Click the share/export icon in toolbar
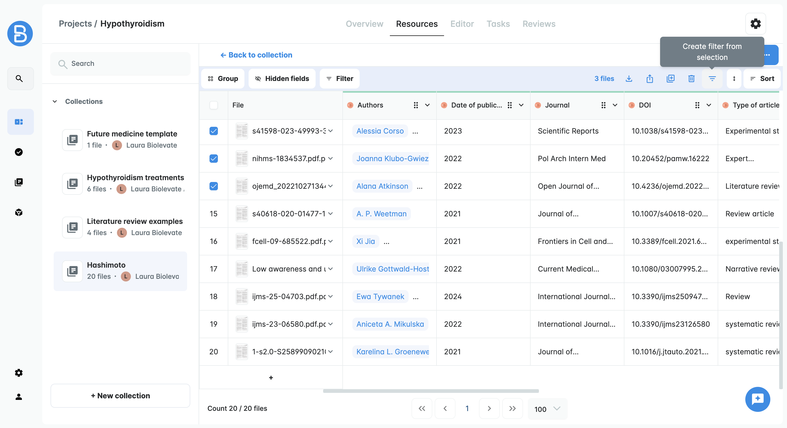This screenshot has height=428, width=787. pos(649,79)
